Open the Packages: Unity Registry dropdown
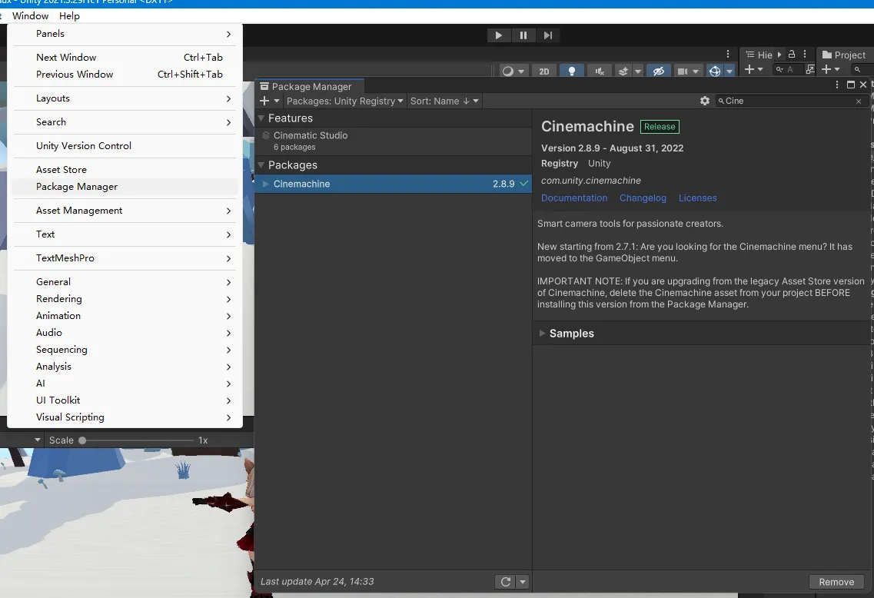 click(344, 101)
